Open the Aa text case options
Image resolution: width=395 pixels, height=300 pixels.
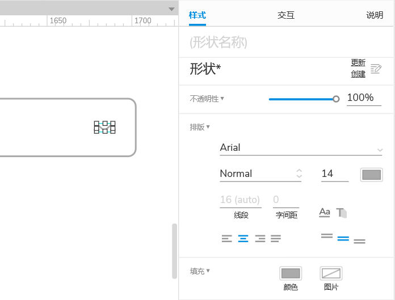(x=325, y=213)
